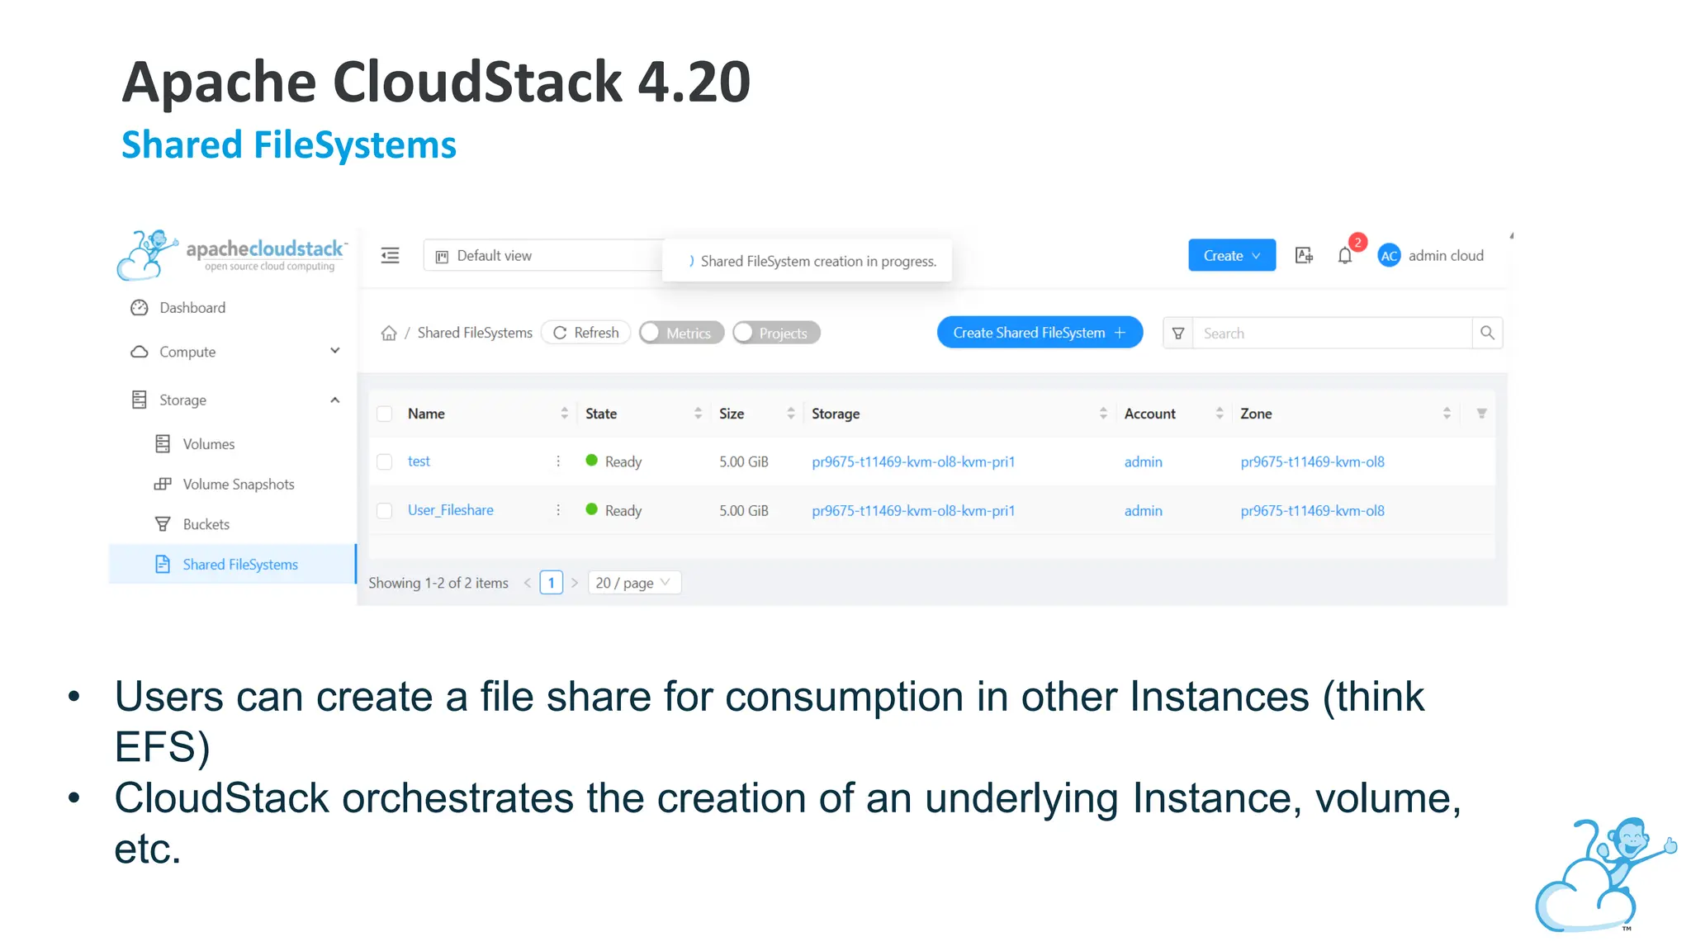Sort table by Storage column

point(1103,414)
